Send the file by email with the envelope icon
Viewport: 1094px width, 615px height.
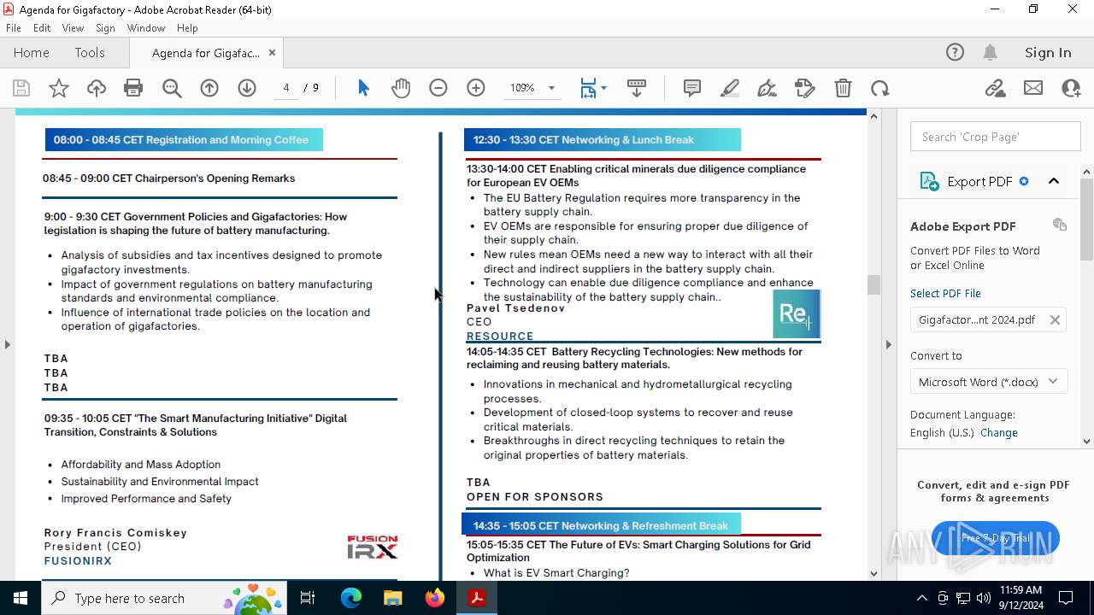(1033, 88)
